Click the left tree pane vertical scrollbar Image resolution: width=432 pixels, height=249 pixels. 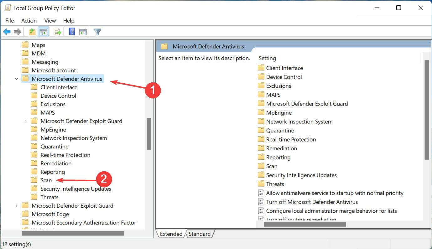point(149,134)
